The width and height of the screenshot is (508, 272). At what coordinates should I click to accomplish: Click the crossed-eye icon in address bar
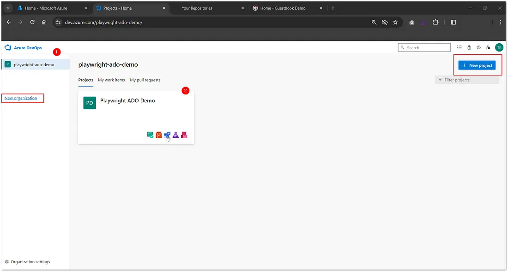pos(385,22)
